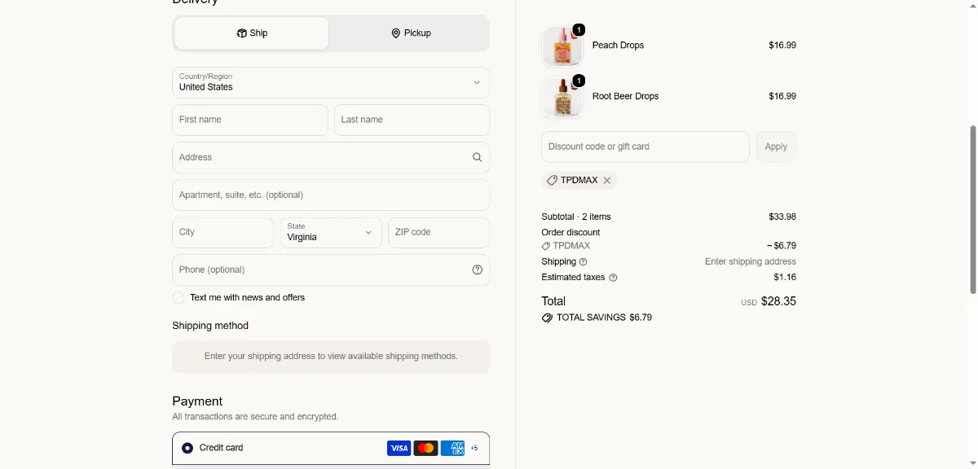
Task: Click the page vertical scrollbar
Action: click(971, 209)
